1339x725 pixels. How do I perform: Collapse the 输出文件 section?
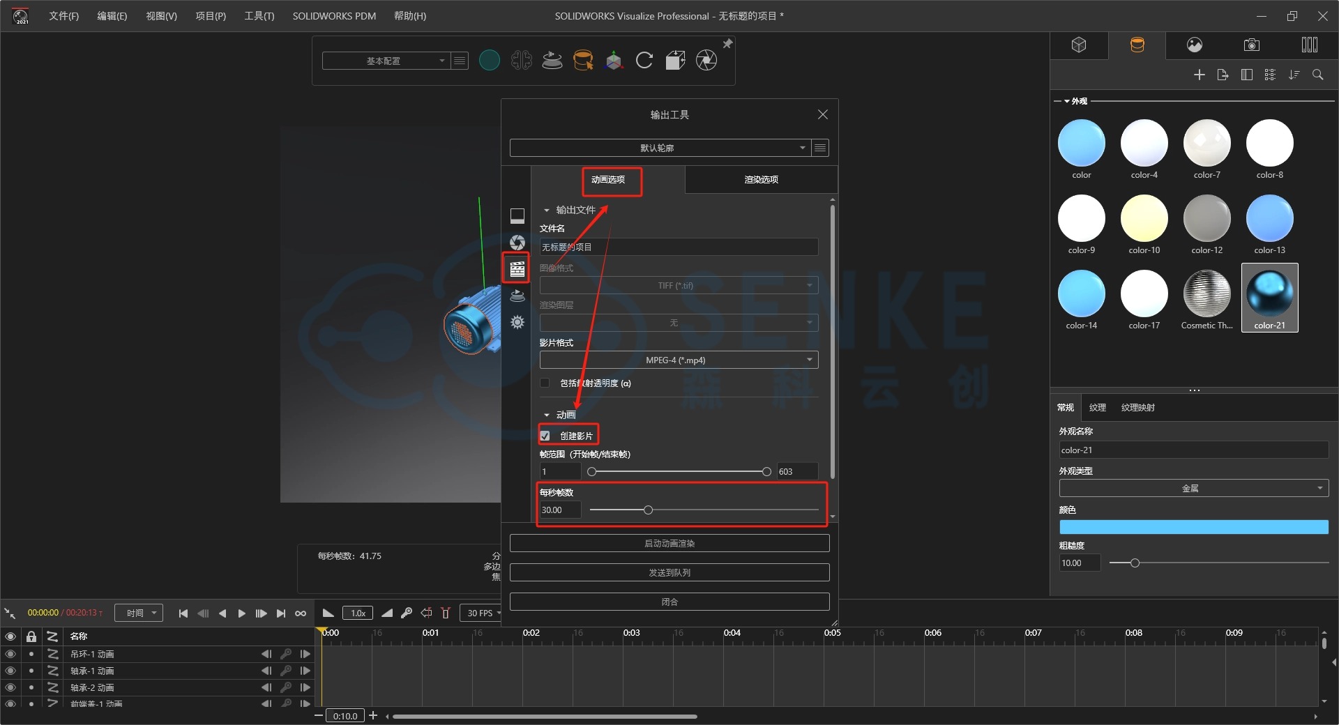coord(547,210)
